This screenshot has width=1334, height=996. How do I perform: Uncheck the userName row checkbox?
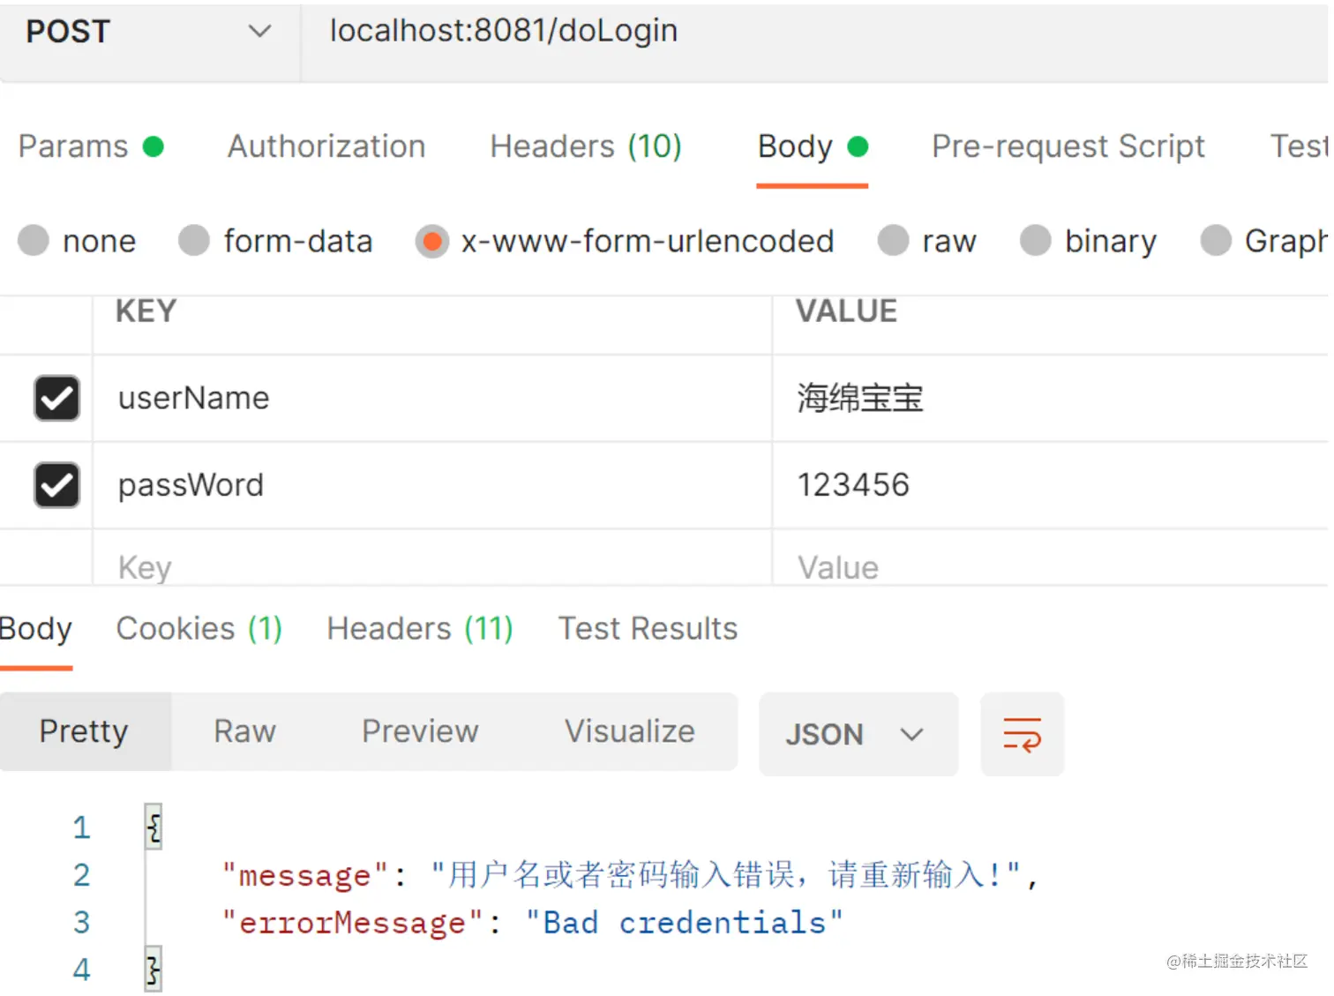click(x=56, y=398)
